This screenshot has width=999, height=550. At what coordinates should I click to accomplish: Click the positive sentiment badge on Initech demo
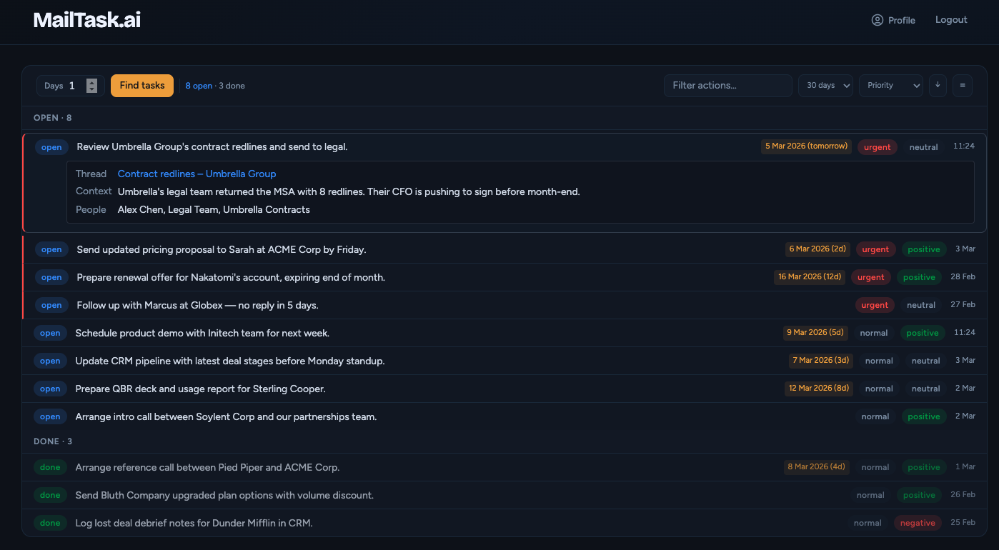[923, 332]
